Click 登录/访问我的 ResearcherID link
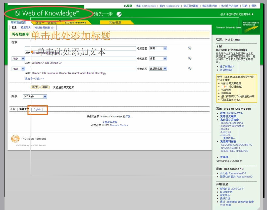This screenshot has width=267, height=210. click(236, 176)
